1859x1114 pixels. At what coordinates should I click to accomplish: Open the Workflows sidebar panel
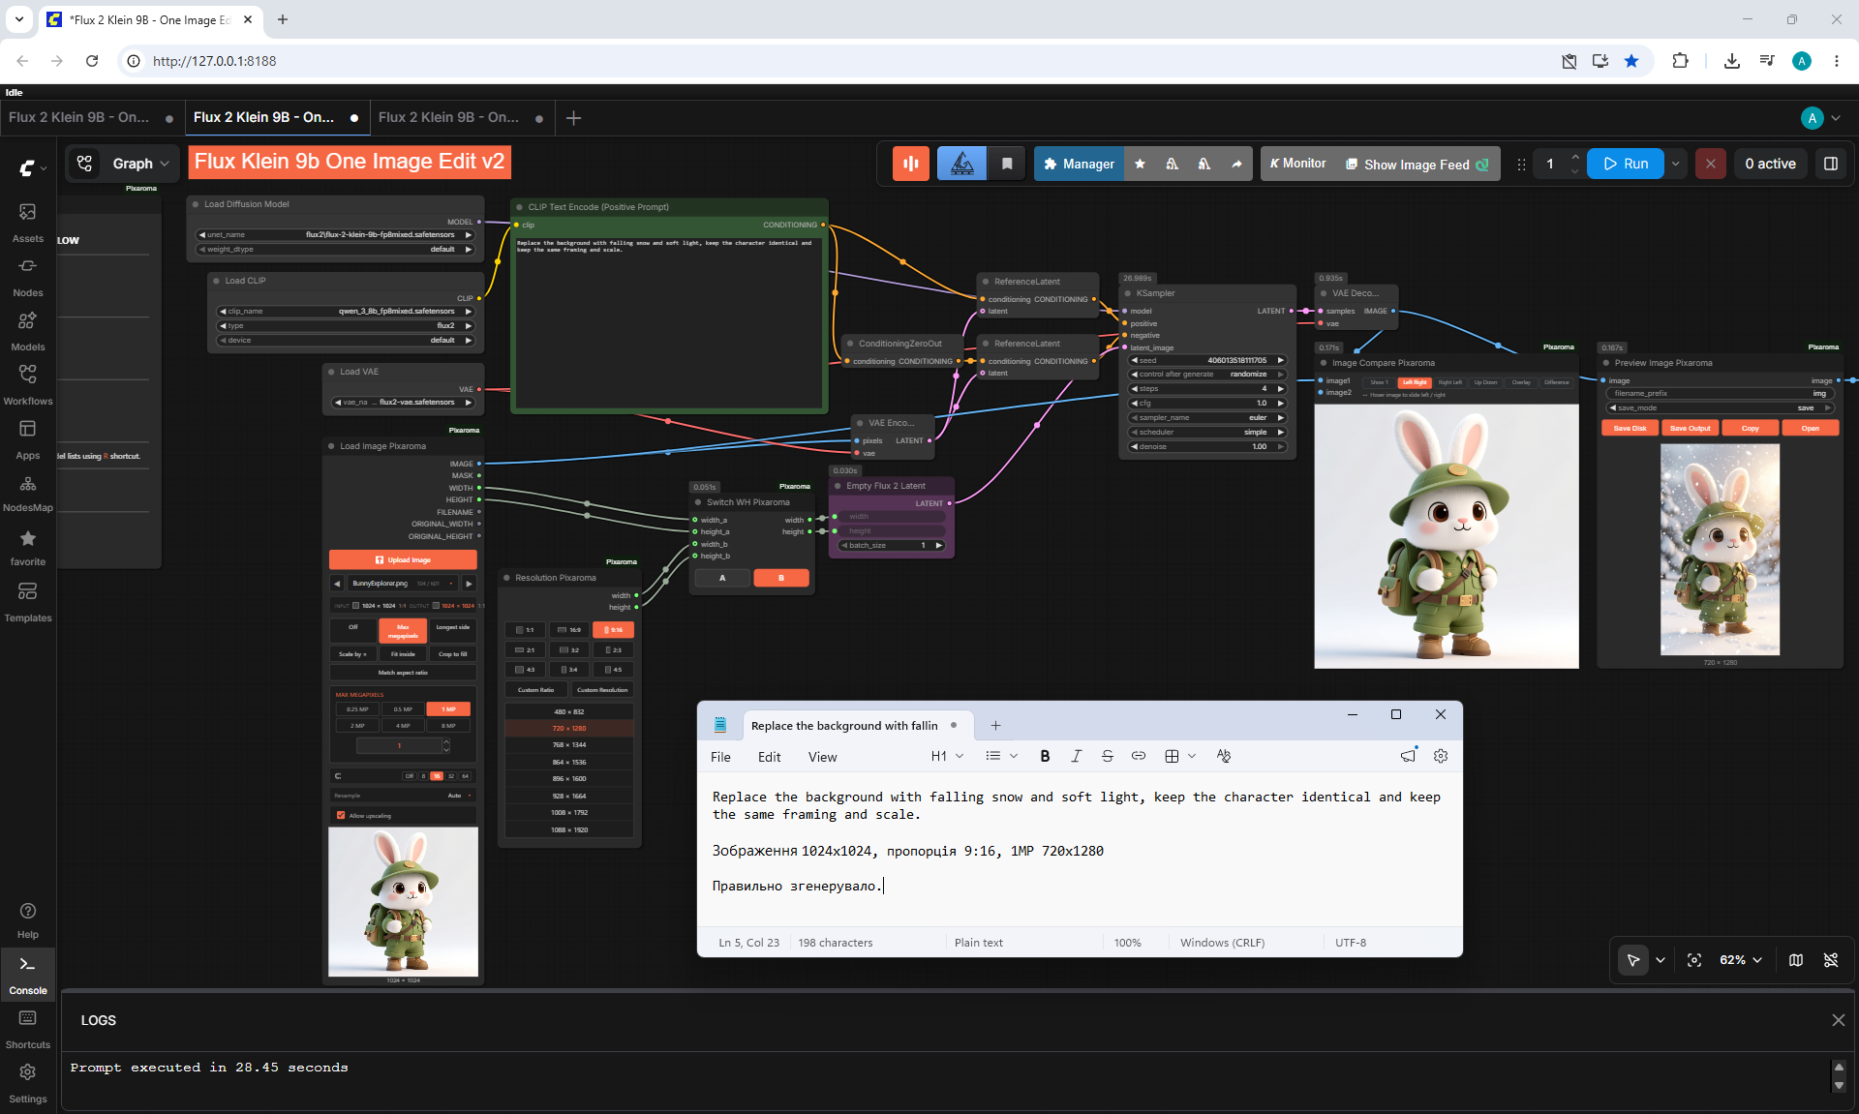point(27,384)
